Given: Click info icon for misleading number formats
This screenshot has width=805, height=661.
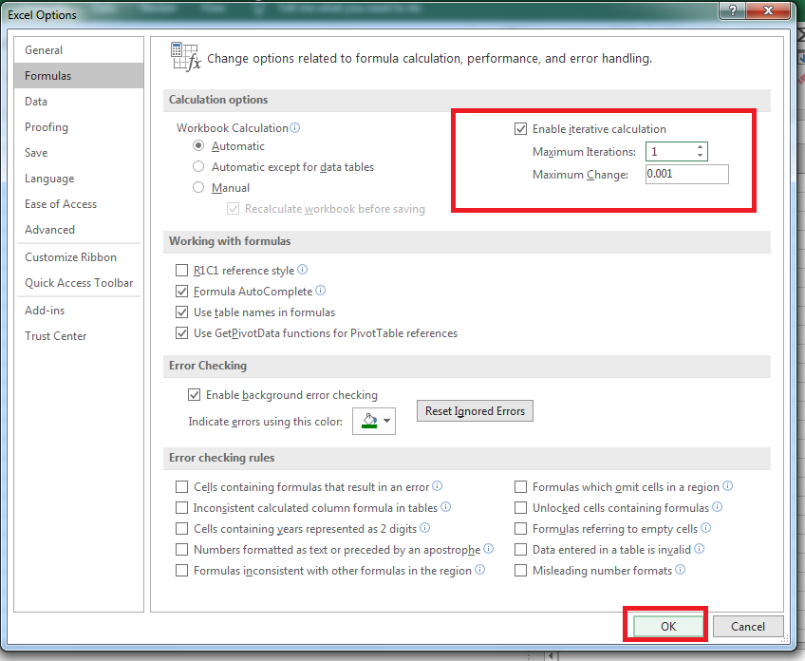Looking at the screenshot, I should (681, 570).
